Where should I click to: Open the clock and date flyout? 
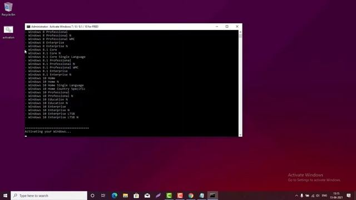[337, 196]
